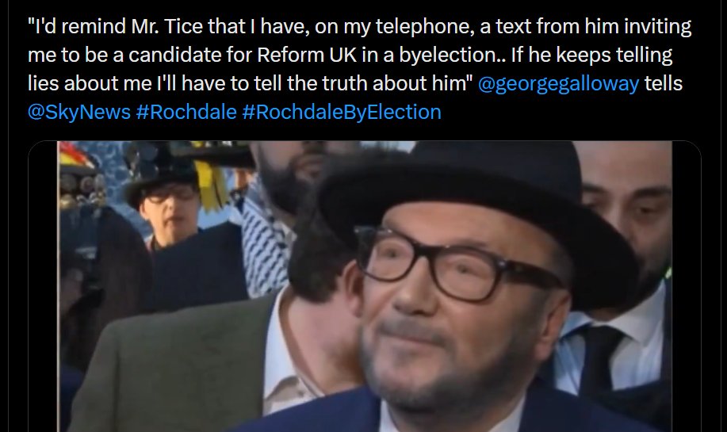Click the right black letterbox bar of the video

(x=687, y=286)
